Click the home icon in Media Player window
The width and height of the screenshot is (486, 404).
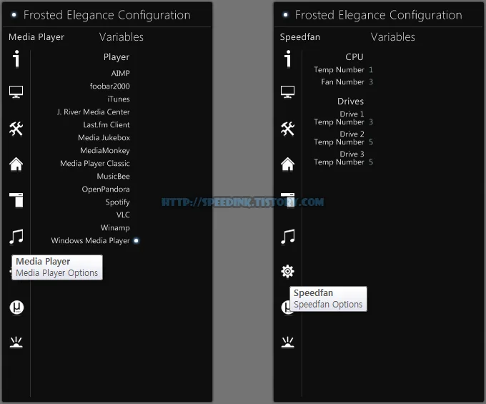[16, 164]
